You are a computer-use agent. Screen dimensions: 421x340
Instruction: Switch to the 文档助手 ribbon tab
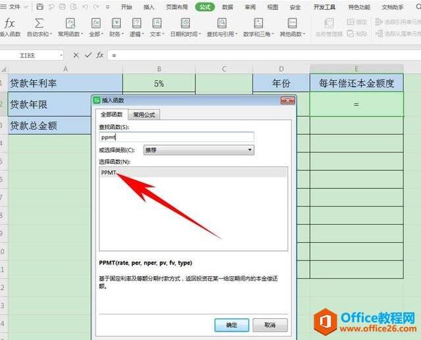click(x=393, y=7)
